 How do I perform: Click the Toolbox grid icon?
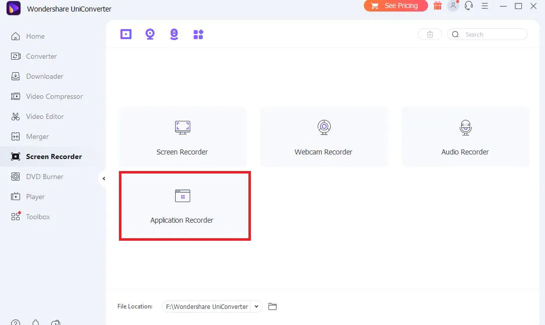[x=16, y=217]
